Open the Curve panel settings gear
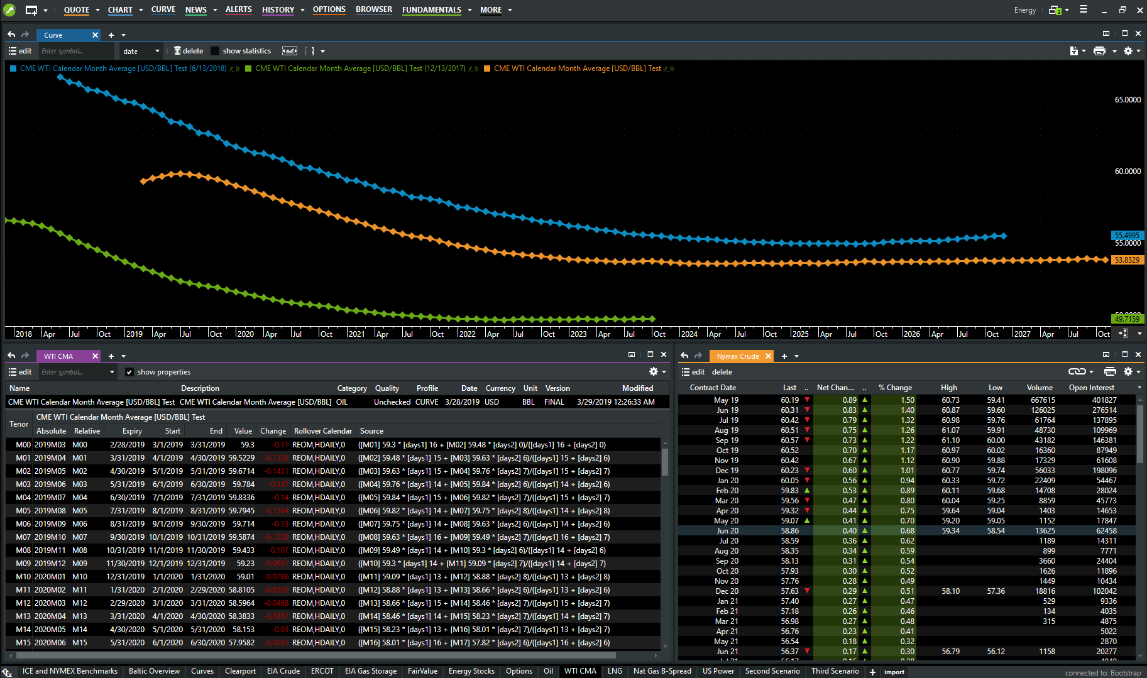The image size is (1147, 678). pyautogui.click(x=1128, y=51)
